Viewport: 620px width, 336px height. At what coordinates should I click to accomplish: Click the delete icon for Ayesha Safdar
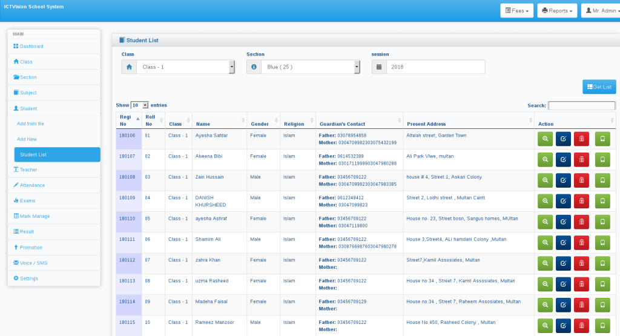click(x=581, y=139)
